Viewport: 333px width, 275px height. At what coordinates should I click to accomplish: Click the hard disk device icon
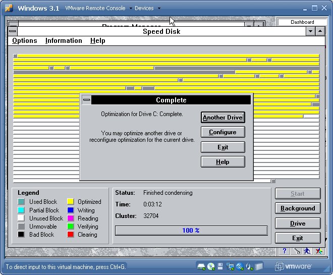(201, 266)
